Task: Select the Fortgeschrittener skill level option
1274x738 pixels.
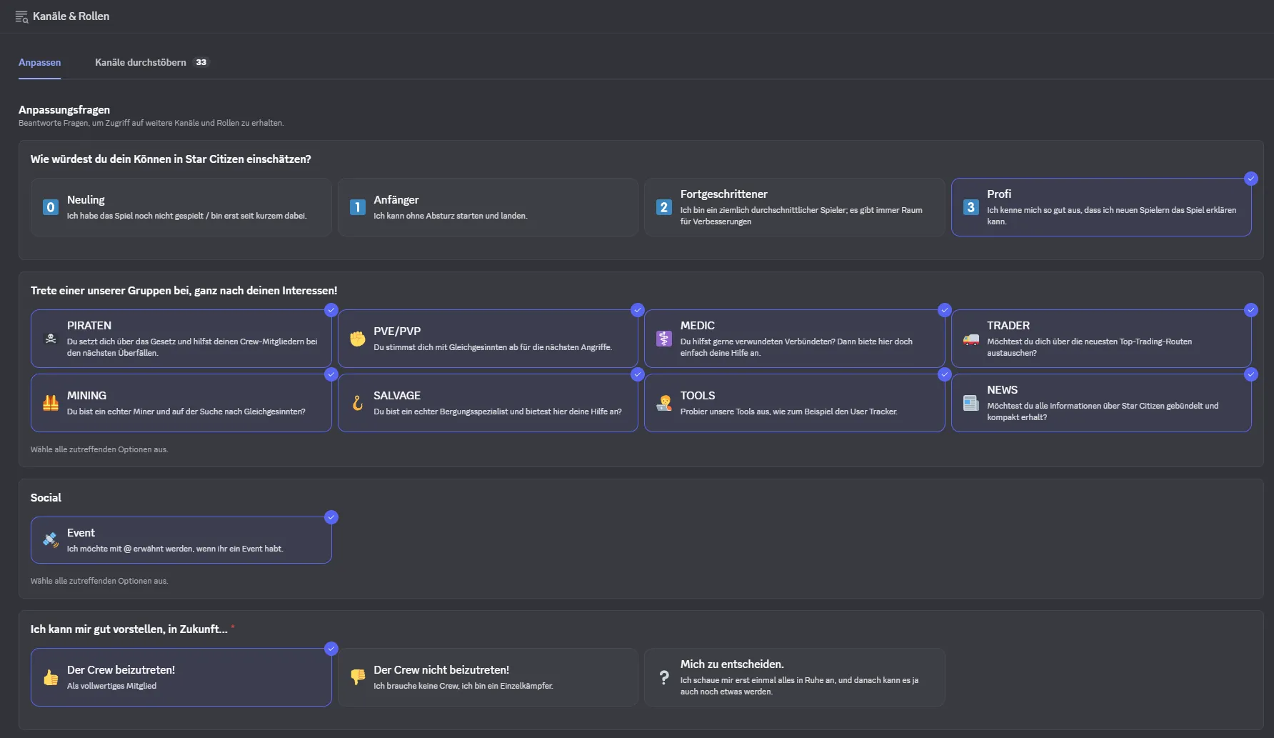Action: (x=794, y=207)
